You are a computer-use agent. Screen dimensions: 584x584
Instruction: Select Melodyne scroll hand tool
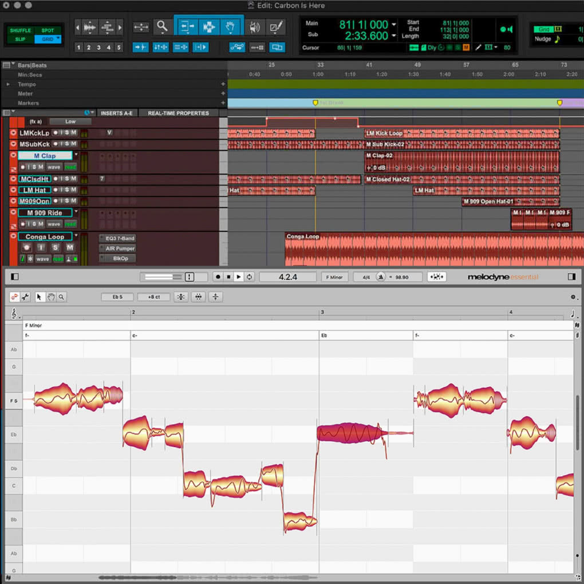pos(50,297)
